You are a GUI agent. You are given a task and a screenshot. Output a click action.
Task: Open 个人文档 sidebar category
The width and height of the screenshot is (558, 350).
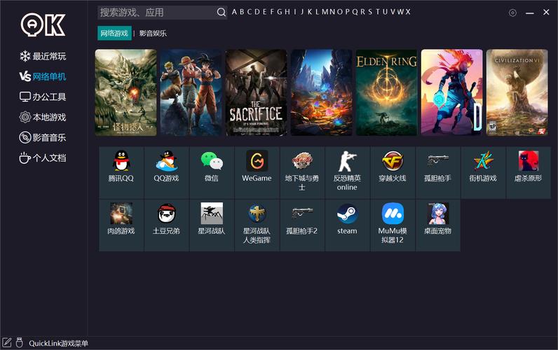point(43,157)
